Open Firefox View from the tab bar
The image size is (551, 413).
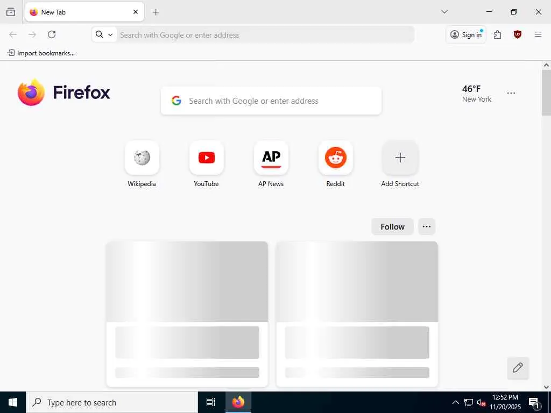[11, 12]
